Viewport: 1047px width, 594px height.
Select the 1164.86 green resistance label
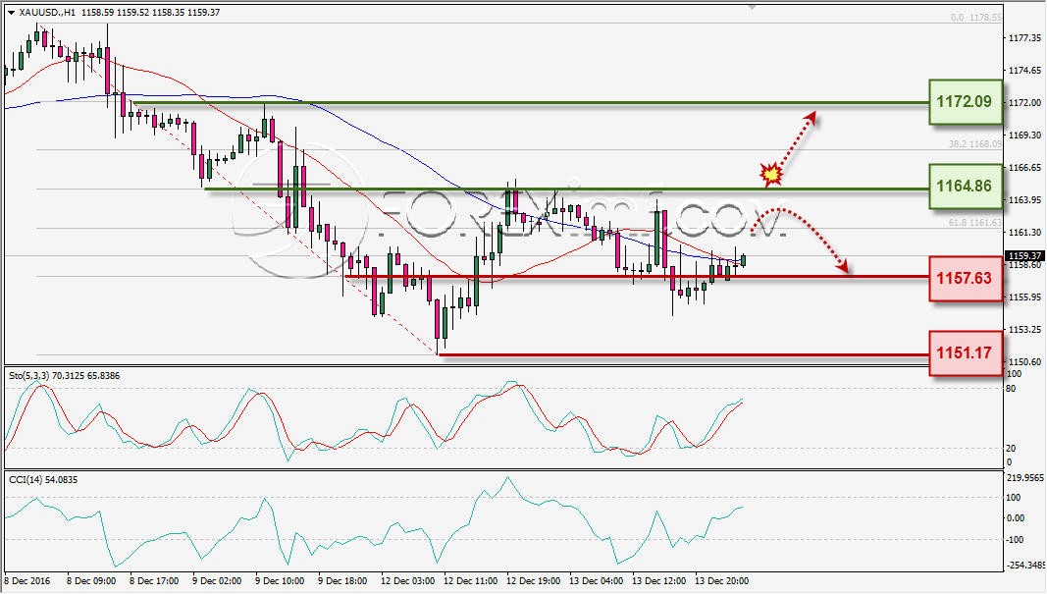965,187
